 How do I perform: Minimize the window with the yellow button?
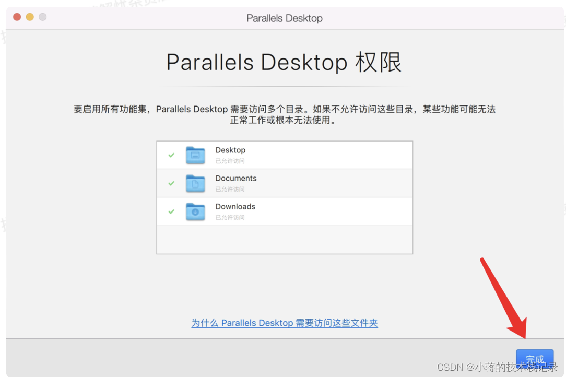(x=30, y=17)
